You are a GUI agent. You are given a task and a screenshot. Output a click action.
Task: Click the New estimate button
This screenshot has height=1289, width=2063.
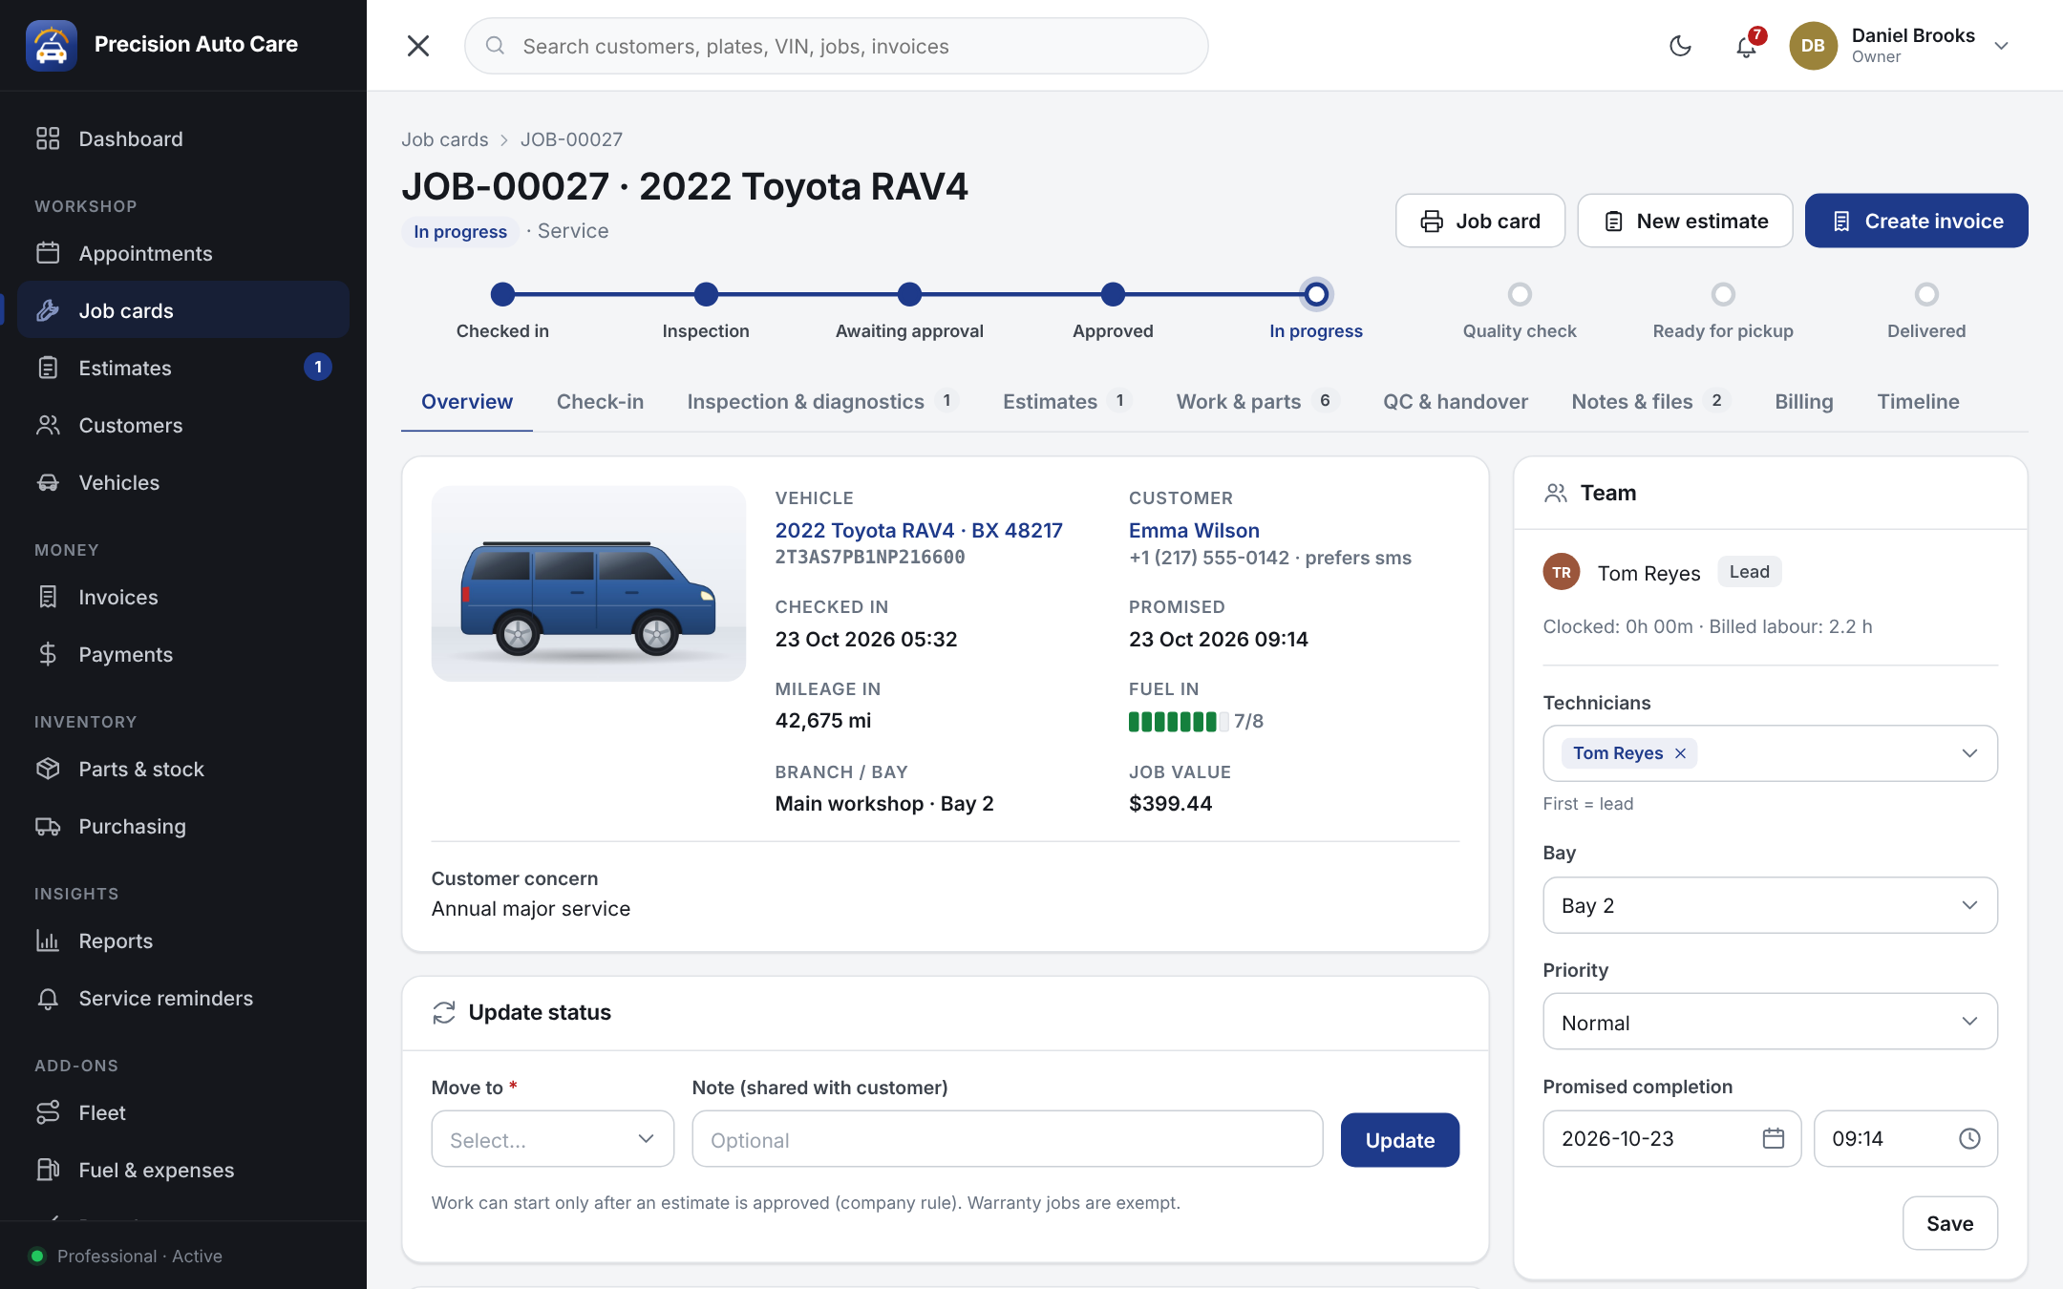1685,221
